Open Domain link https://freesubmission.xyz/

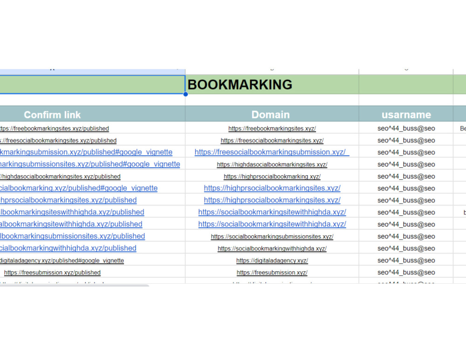272,272
